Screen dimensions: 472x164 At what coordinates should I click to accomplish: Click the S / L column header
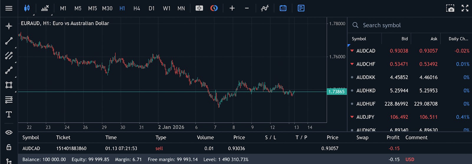[x=271, y=138]
